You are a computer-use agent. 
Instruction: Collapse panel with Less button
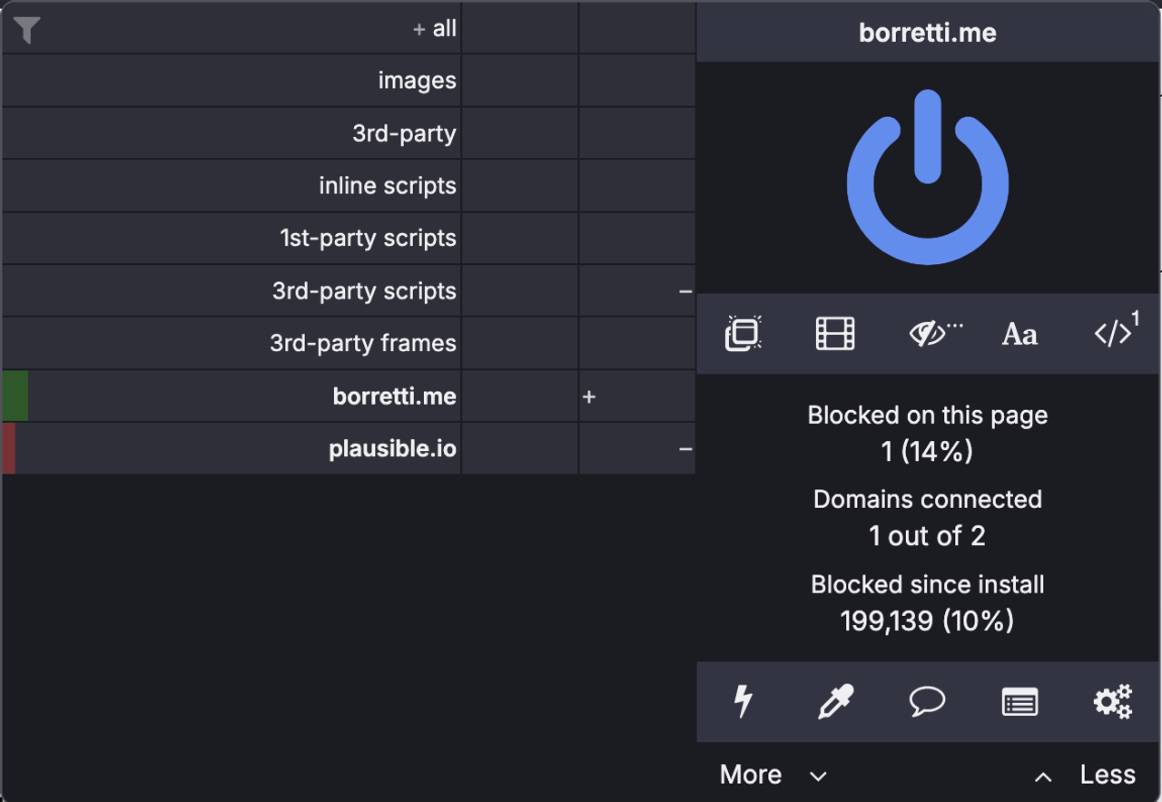[1085, 775]
